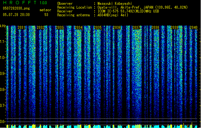Image resolution: width=201 pixels, height=128 pixels.
Task: Click the 2032 time marker
Action: pos(41,28)
